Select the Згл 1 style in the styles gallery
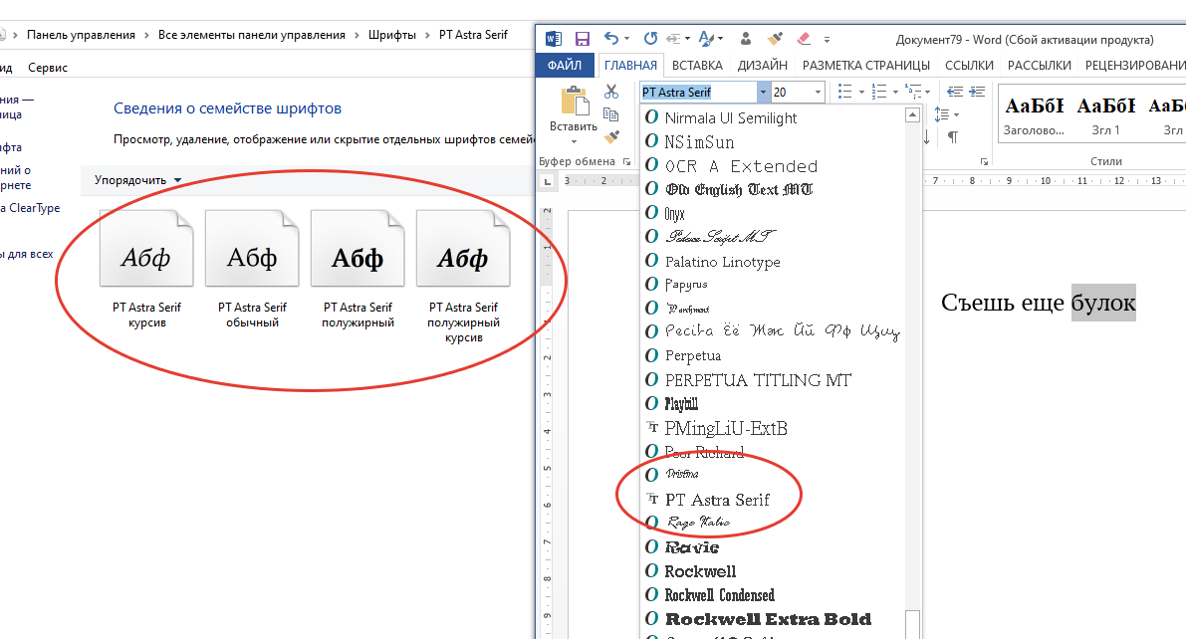 point(1105,115)
